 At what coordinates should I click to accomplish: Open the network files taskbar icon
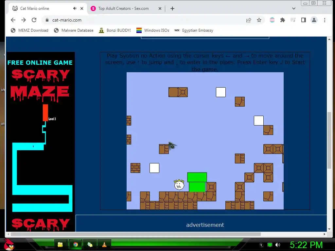tap(90, 244)
